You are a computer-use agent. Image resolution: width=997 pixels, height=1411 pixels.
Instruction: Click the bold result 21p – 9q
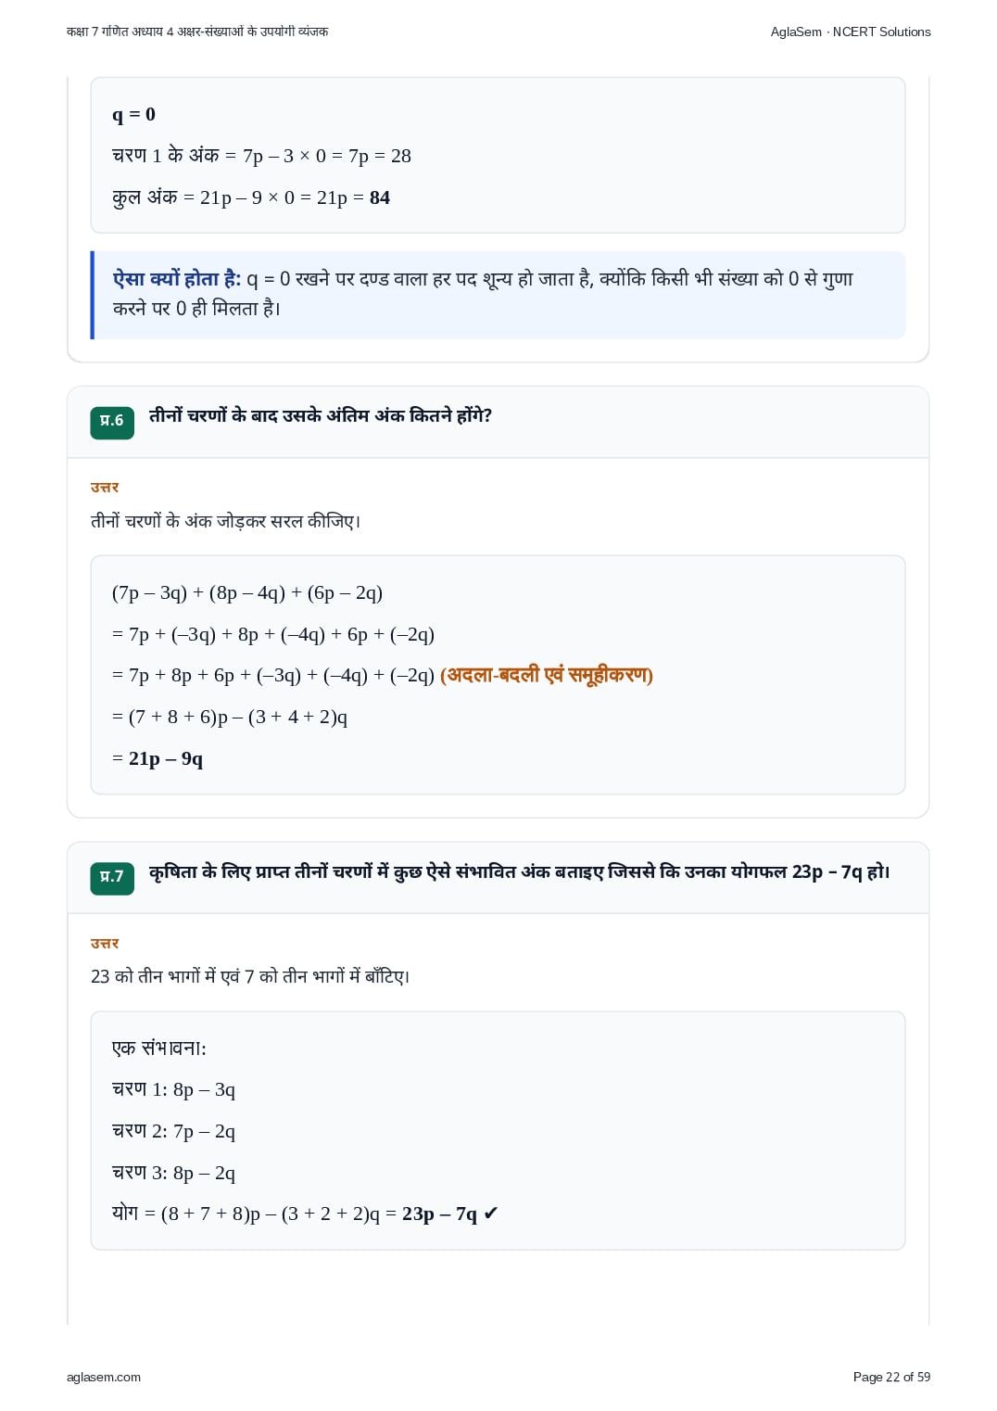tap(166, 758)
